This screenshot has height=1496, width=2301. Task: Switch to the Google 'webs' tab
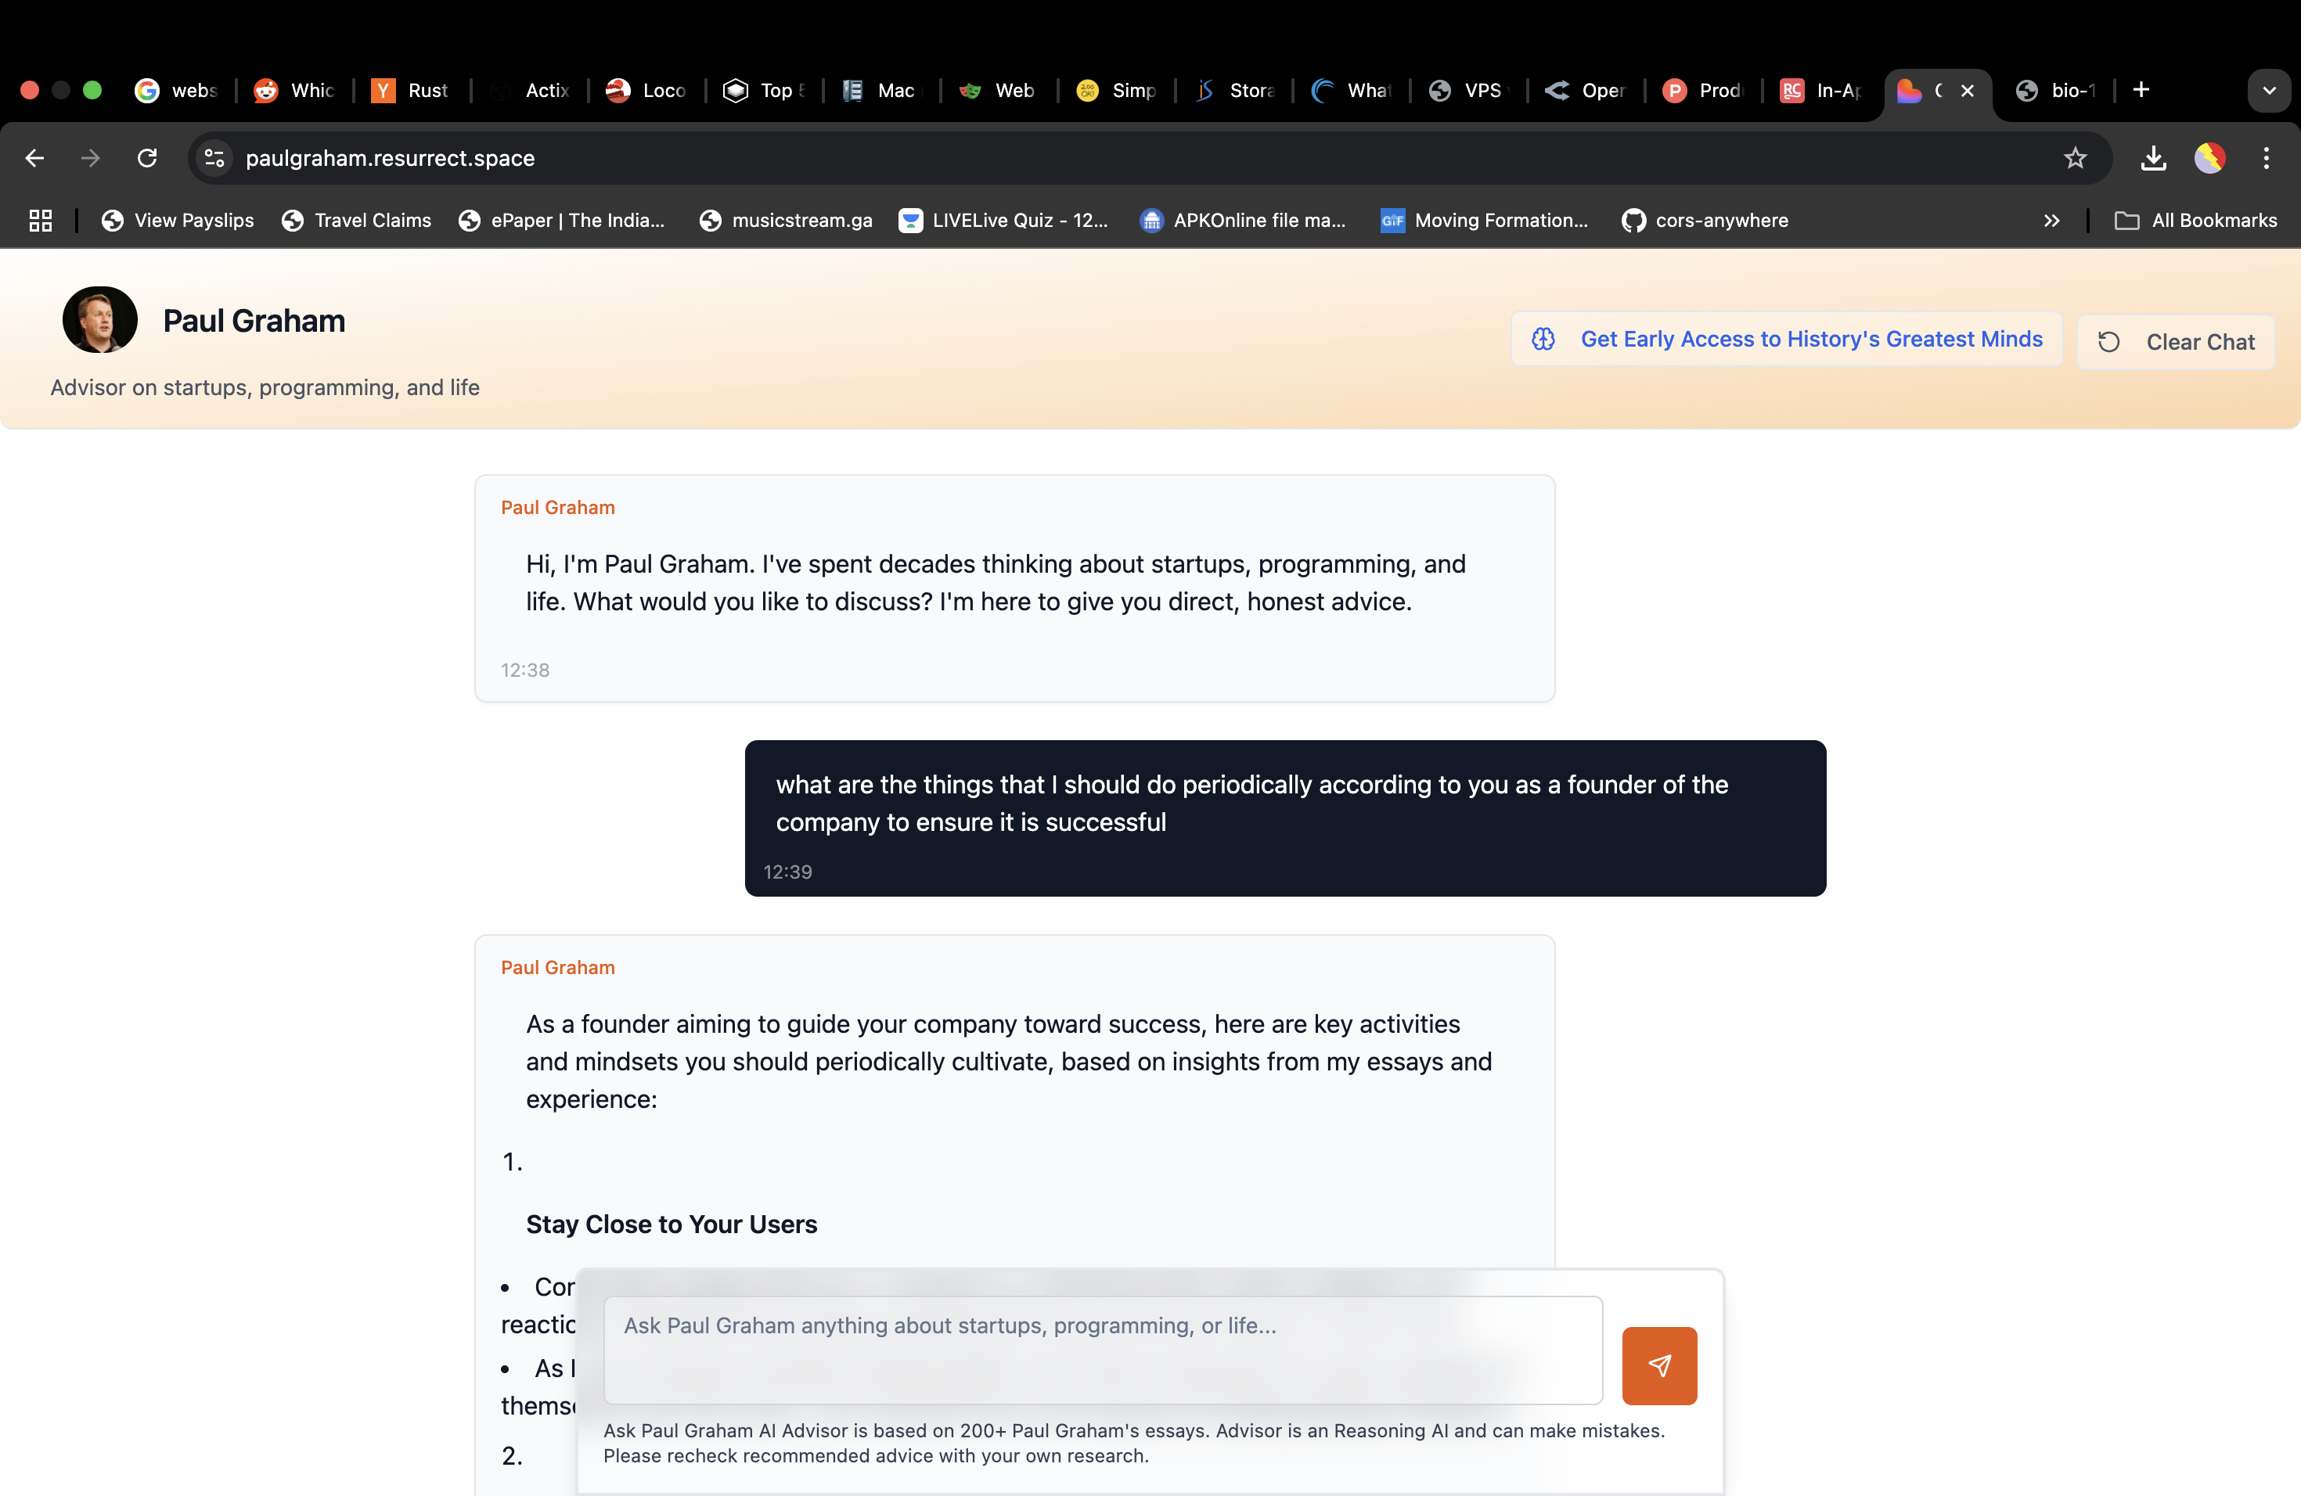click(x=176, y=90)
